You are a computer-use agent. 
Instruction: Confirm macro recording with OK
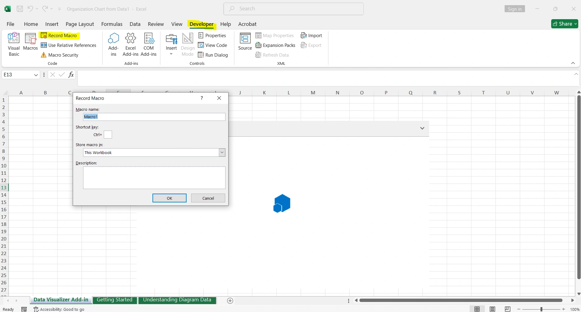point(169,198)
